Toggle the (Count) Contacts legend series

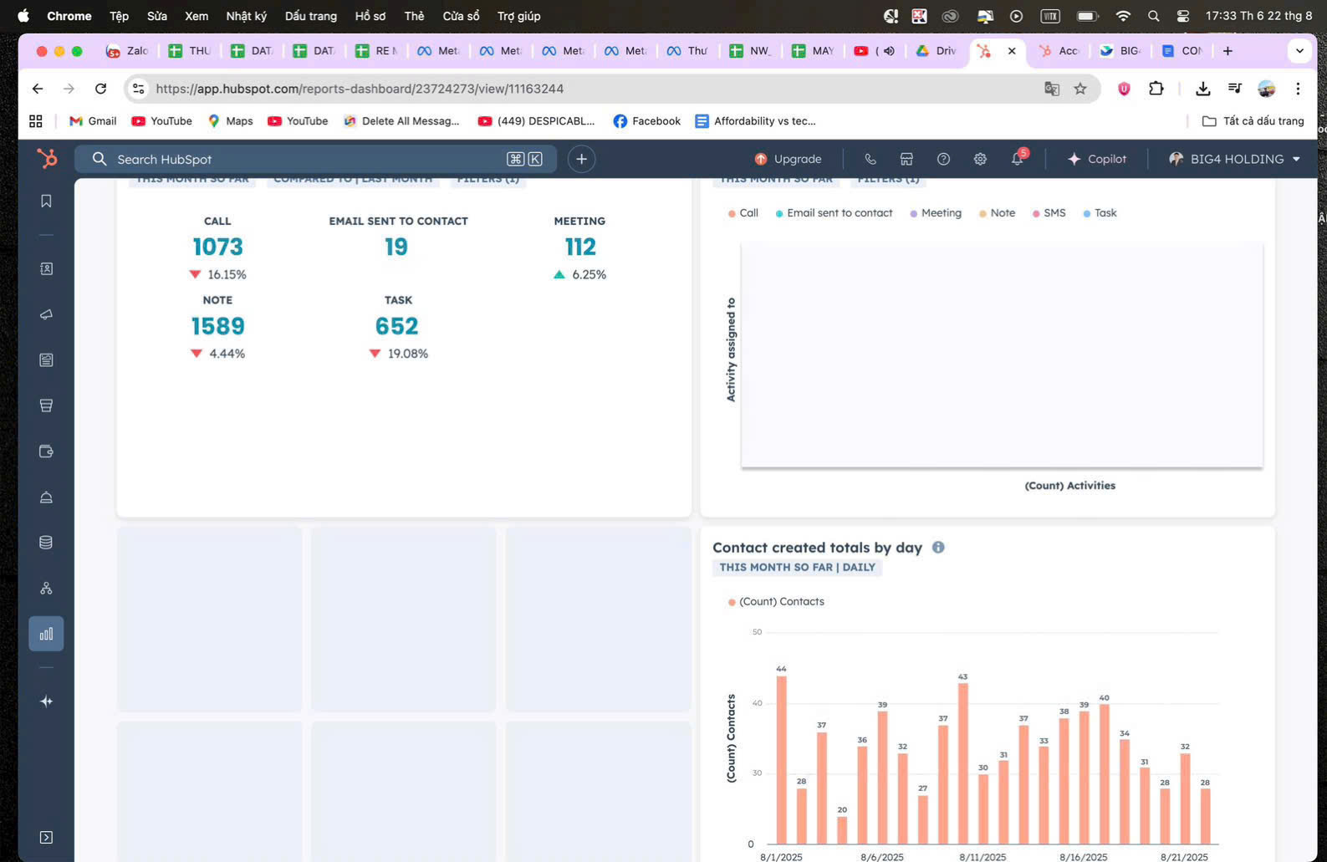776,602
